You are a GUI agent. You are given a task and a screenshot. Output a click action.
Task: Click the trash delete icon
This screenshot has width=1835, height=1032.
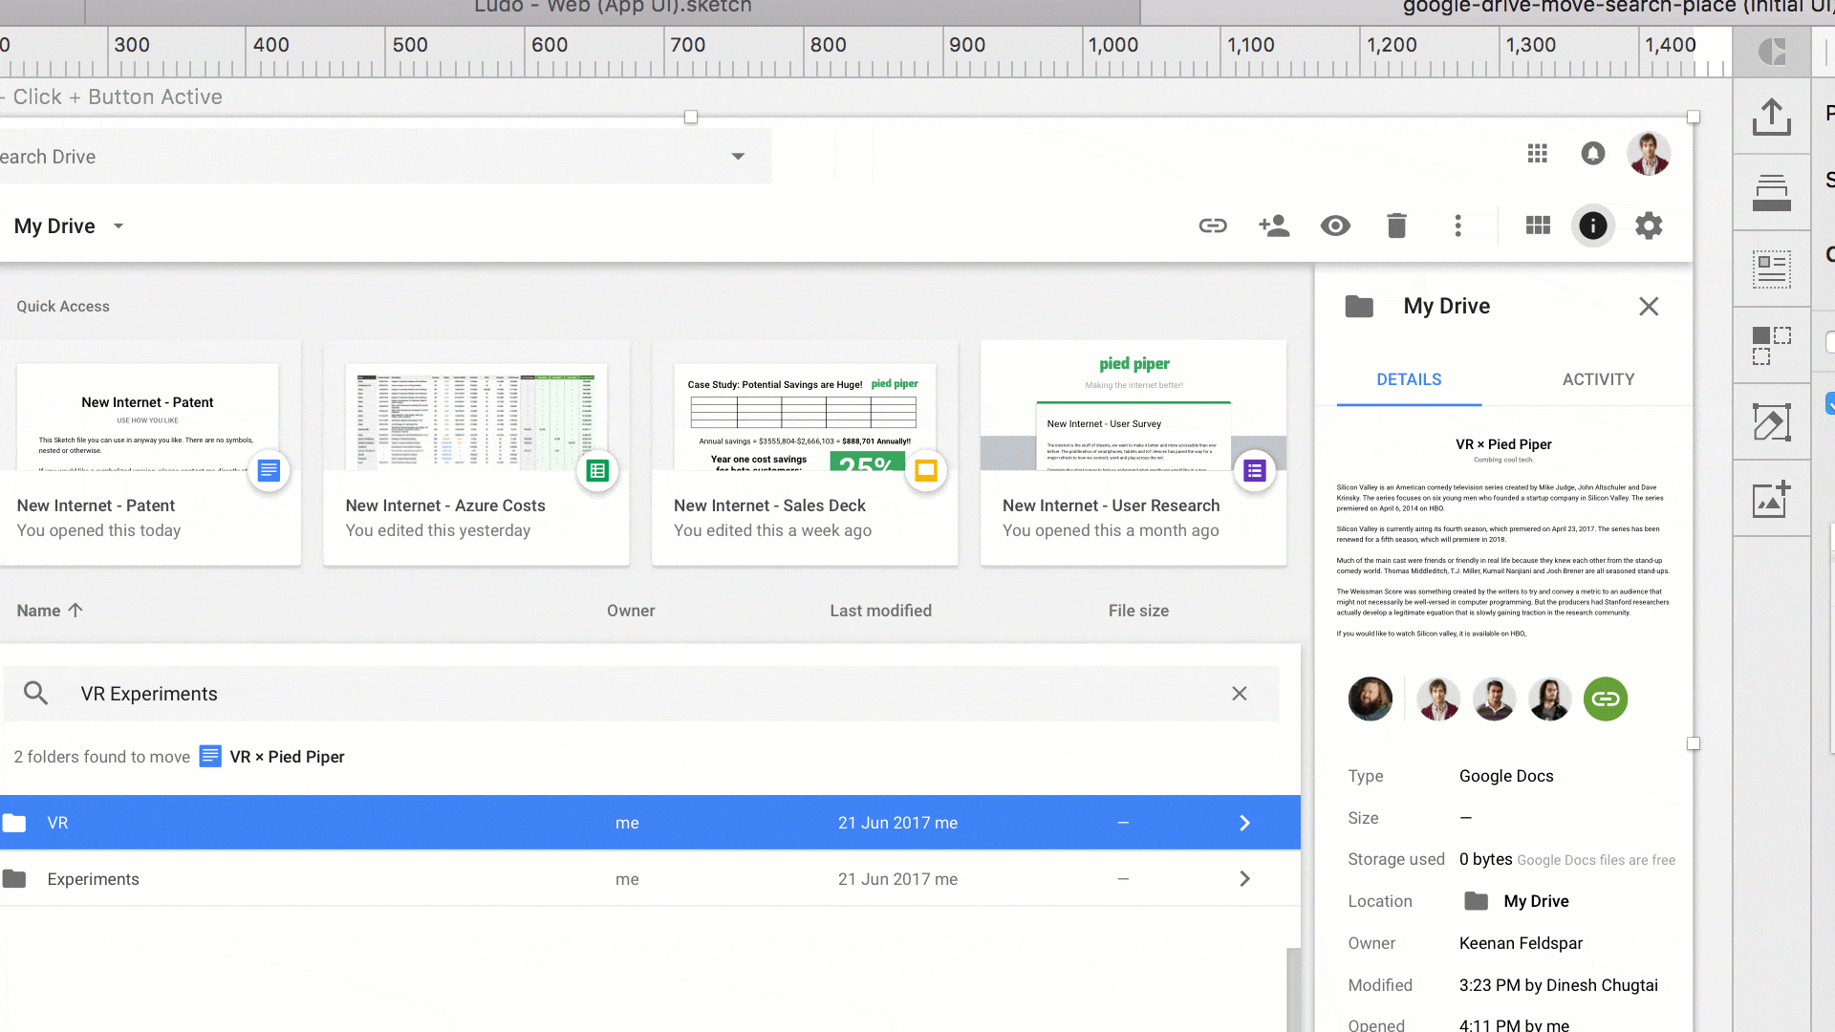pos(1396,226)
